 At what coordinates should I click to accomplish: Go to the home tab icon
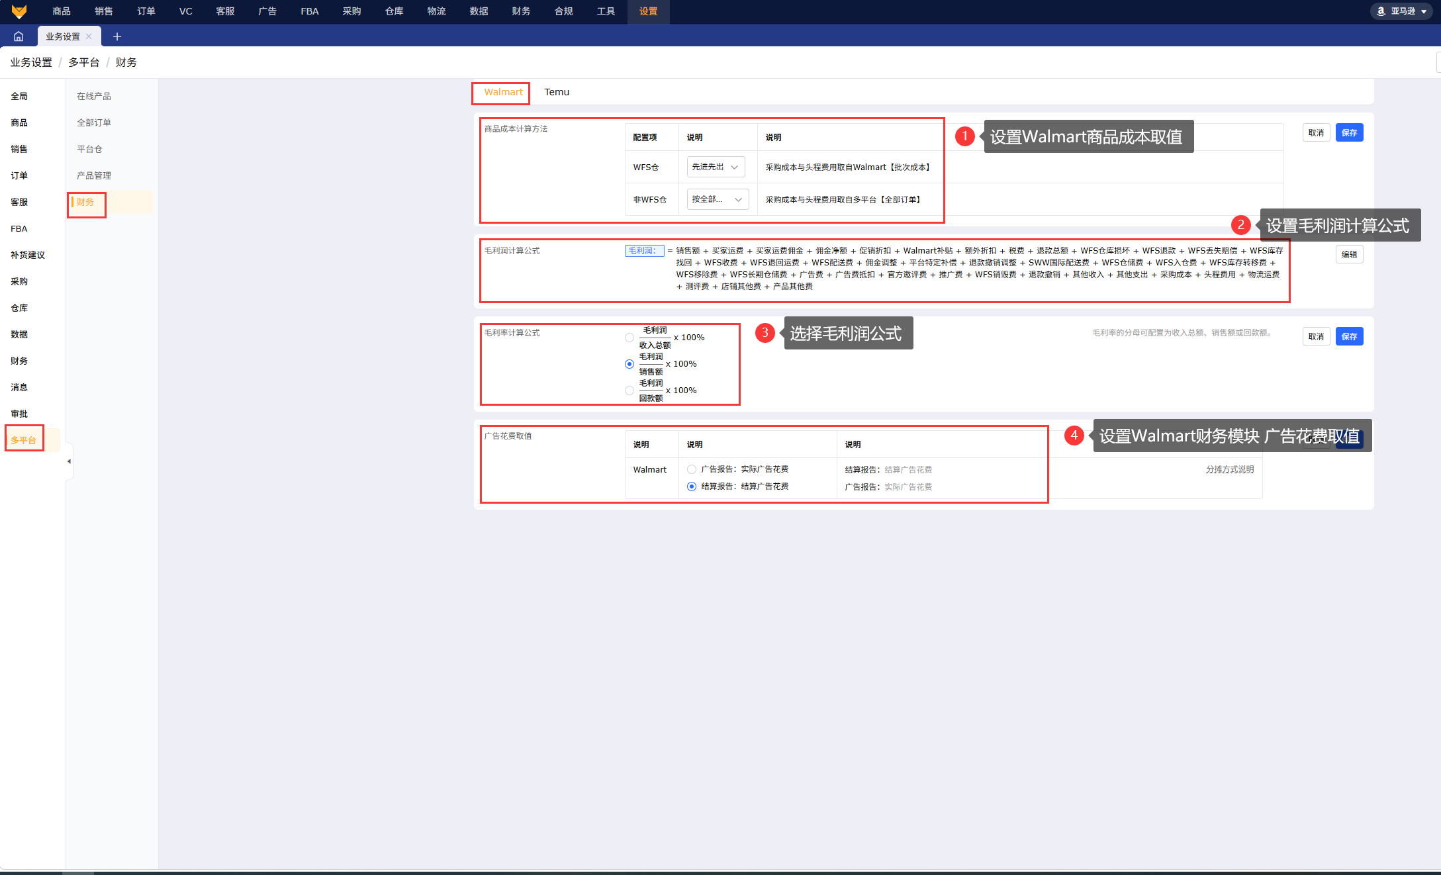coord(19,36)
